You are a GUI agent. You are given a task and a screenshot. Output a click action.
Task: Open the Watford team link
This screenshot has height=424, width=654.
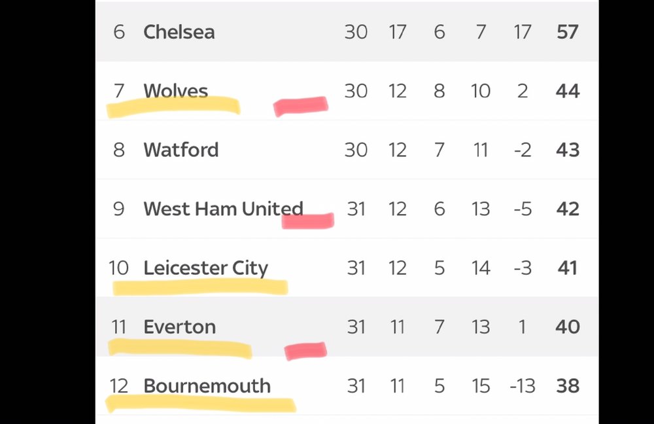[181, 150]
